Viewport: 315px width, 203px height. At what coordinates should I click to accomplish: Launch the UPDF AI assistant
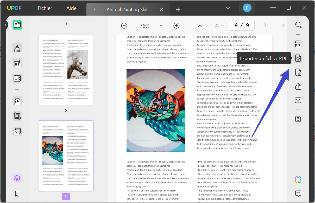pyautogui.click(x=298, y=179)
